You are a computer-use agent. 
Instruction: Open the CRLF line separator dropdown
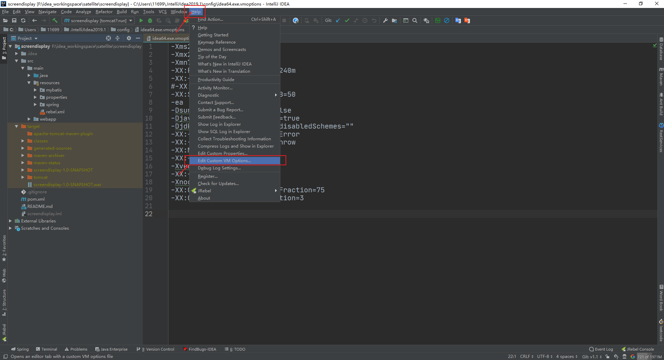click(526, 357)
